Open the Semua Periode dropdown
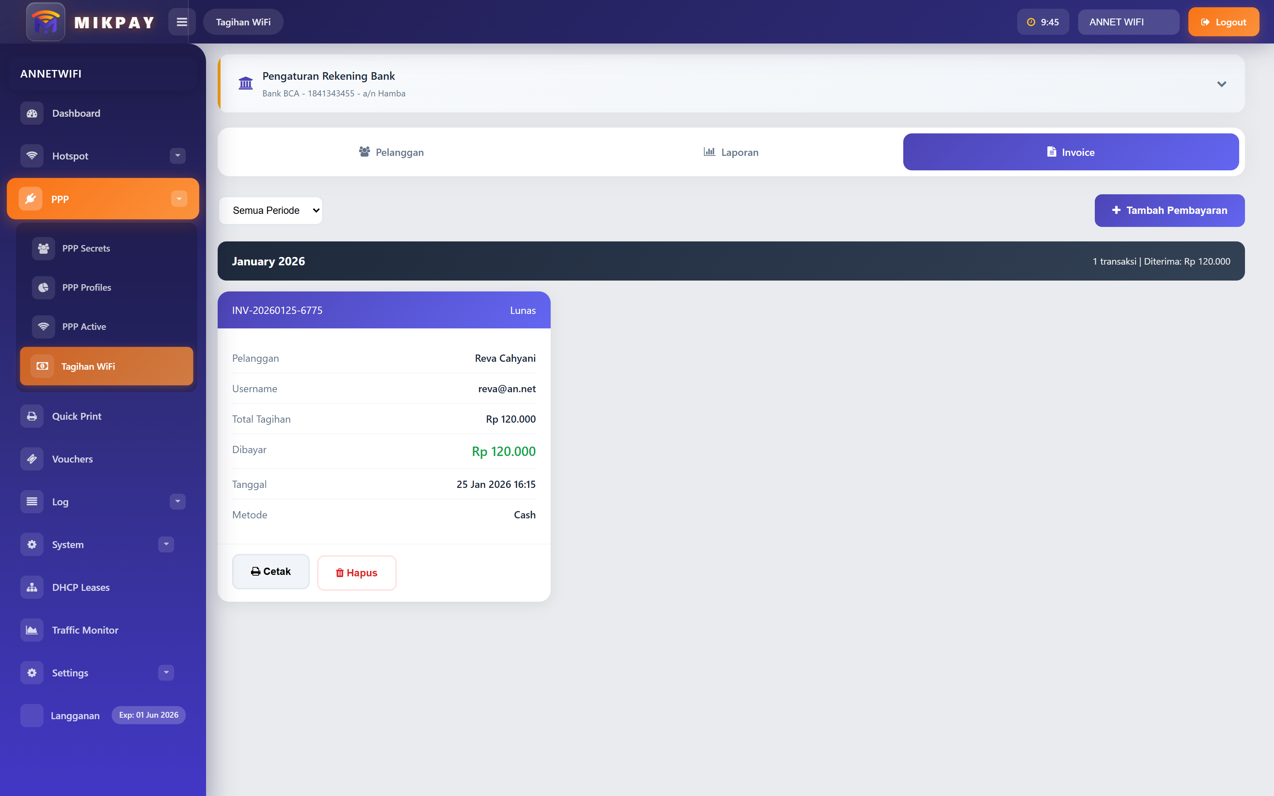This screenshot has height=796, width=1274. click(270, 211)
